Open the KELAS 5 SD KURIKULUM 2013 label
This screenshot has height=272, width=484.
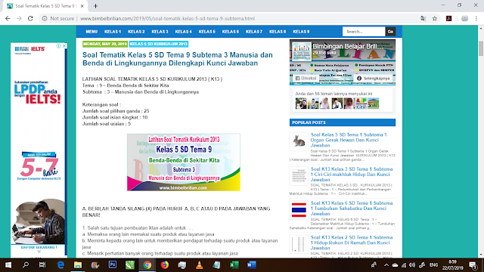(159, 44)
